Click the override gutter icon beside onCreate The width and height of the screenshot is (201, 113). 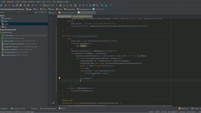(x=53, y=103)
